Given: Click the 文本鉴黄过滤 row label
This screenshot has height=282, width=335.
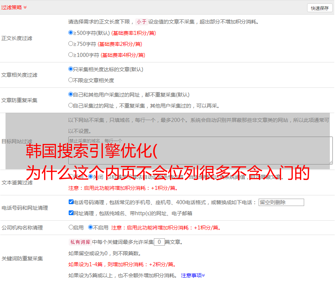Looking at the screenshot, I should 17,182.
